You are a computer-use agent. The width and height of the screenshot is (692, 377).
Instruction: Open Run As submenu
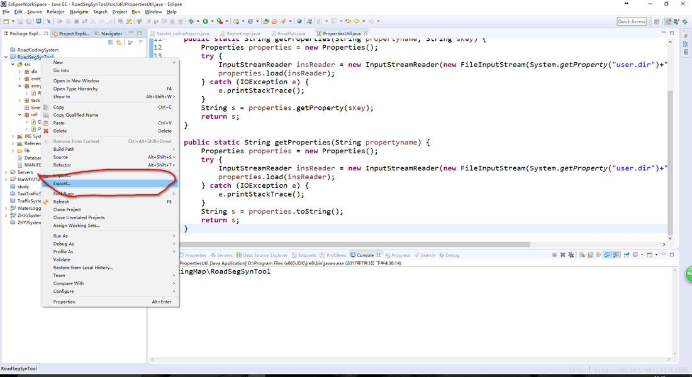110,236
